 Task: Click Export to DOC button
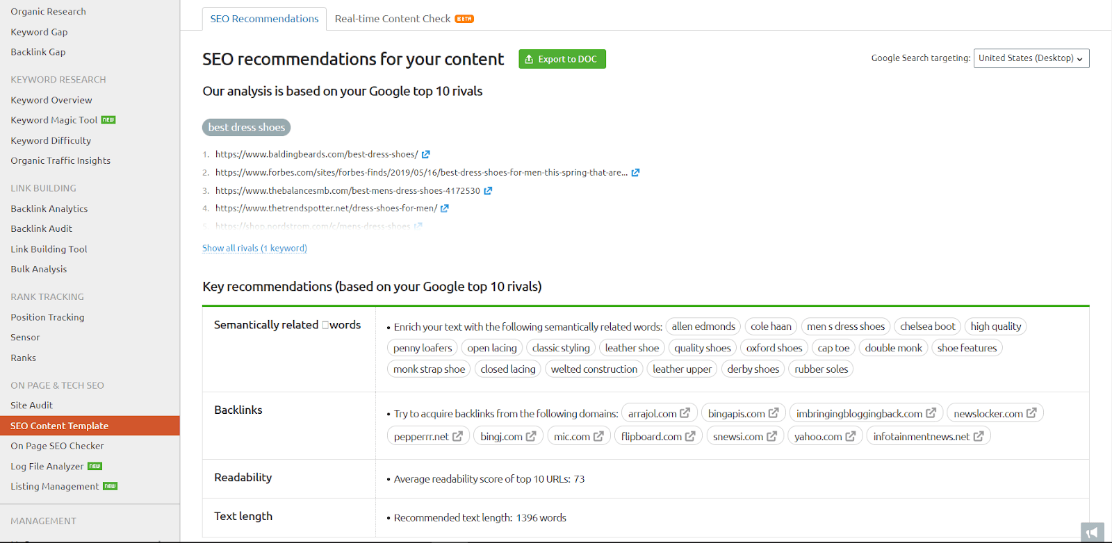point(562,59)
